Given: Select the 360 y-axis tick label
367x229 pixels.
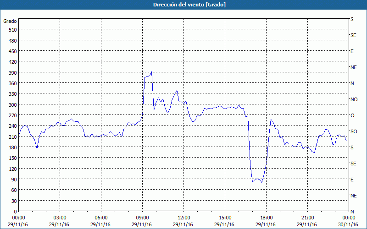Looking at the screenshot, I should click(x=13, y=83).
